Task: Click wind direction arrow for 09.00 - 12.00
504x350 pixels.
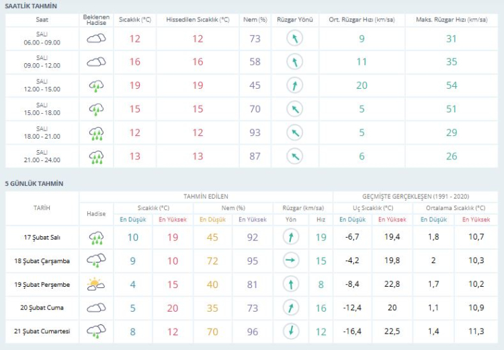Action: (x=294, y=62)
